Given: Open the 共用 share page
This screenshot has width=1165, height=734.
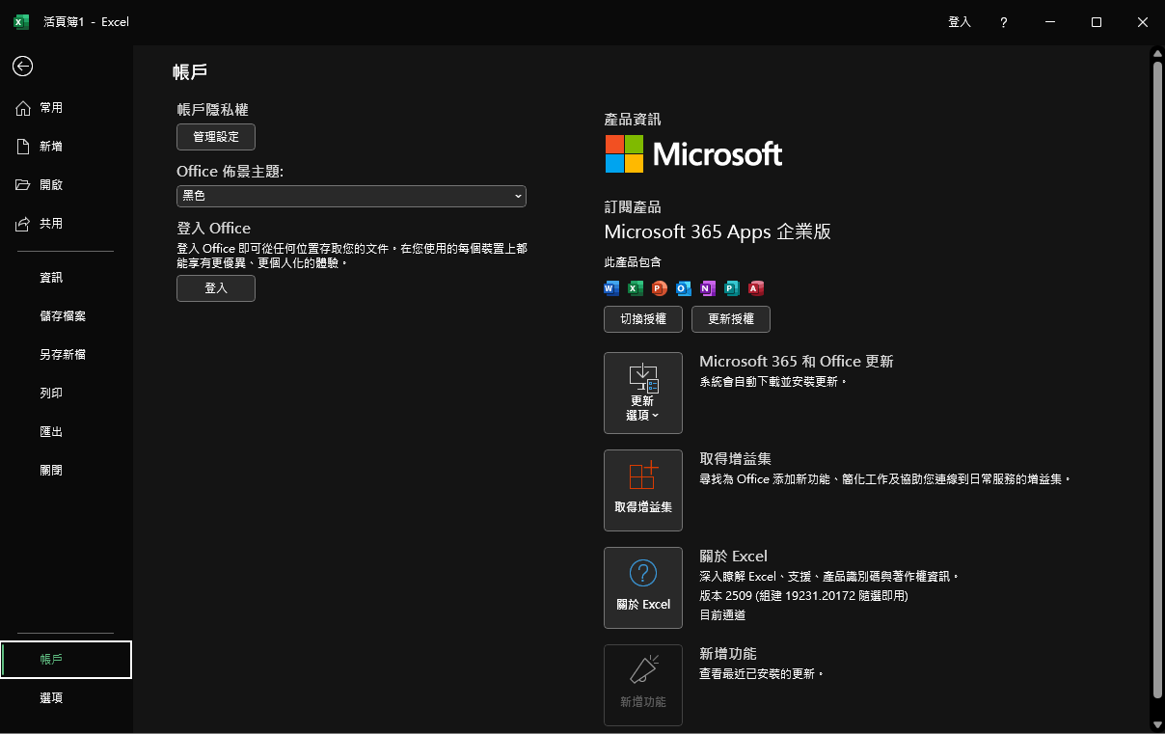Looking at the screenshot, I should point(51,224).
